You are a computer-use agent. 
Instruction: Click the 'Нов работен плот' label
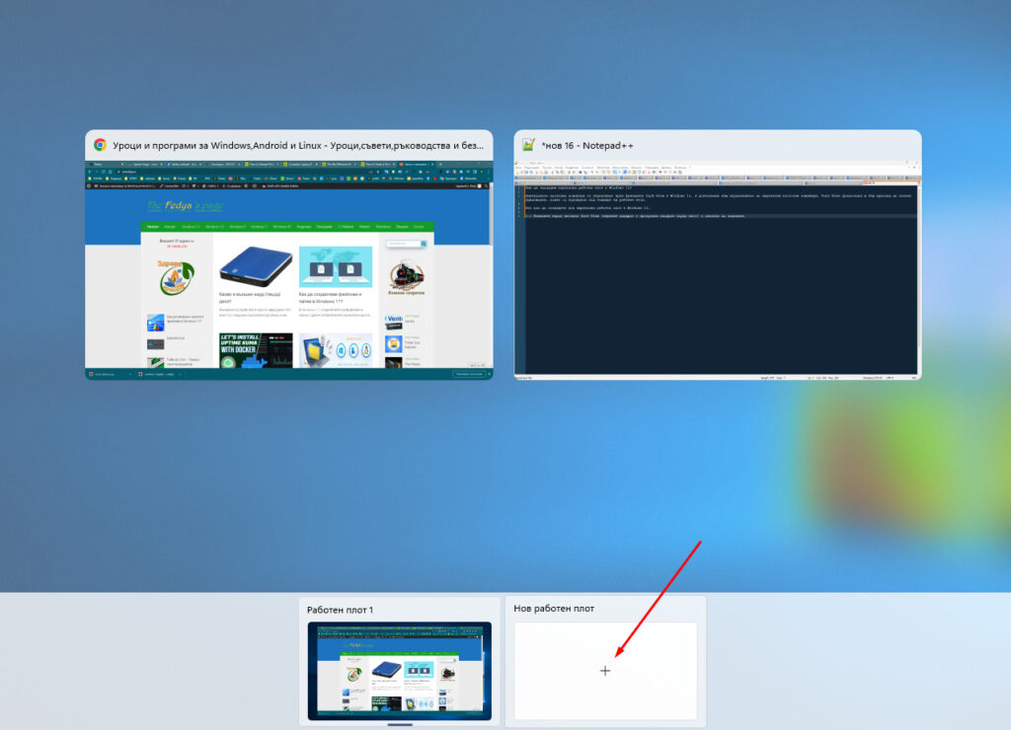tap(554, 609)
